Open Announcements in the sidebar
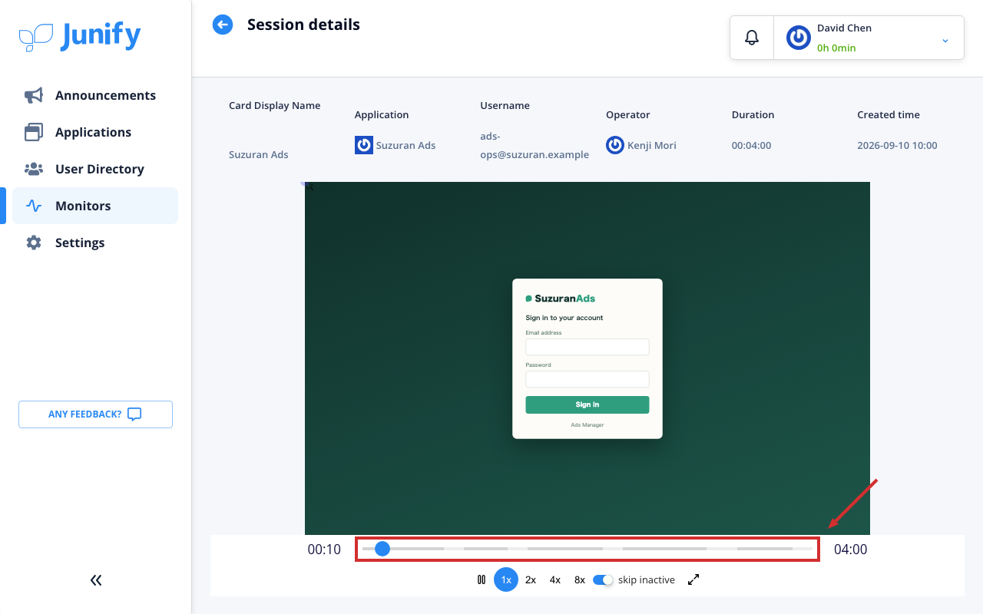 click(95, 95)
